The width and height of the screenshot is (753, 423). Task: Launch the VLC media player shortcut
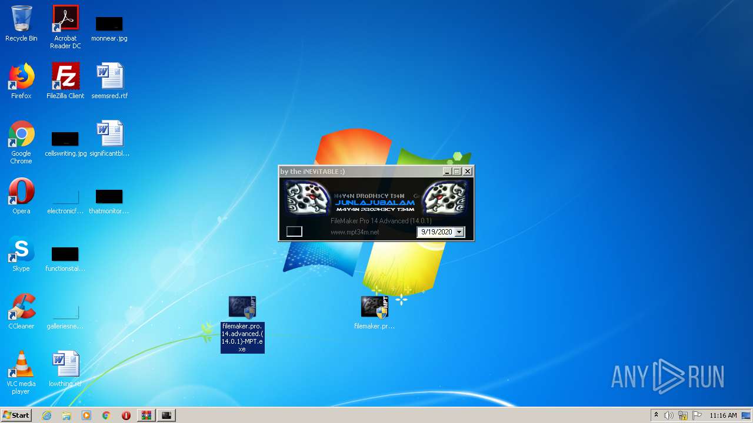click(21, 372)
